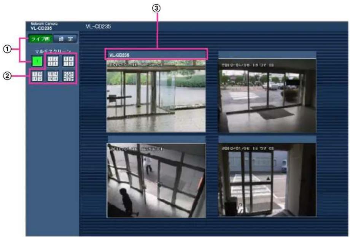The image size is (350, 237).
Task: Show all 16 cameras multiscreen layout
Action: tap(68, 76)
